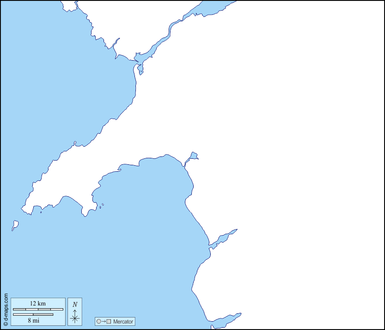The image size is (385, 330).
Task: Click the small island off the peninsula's western tip
Action: [15, 225]
